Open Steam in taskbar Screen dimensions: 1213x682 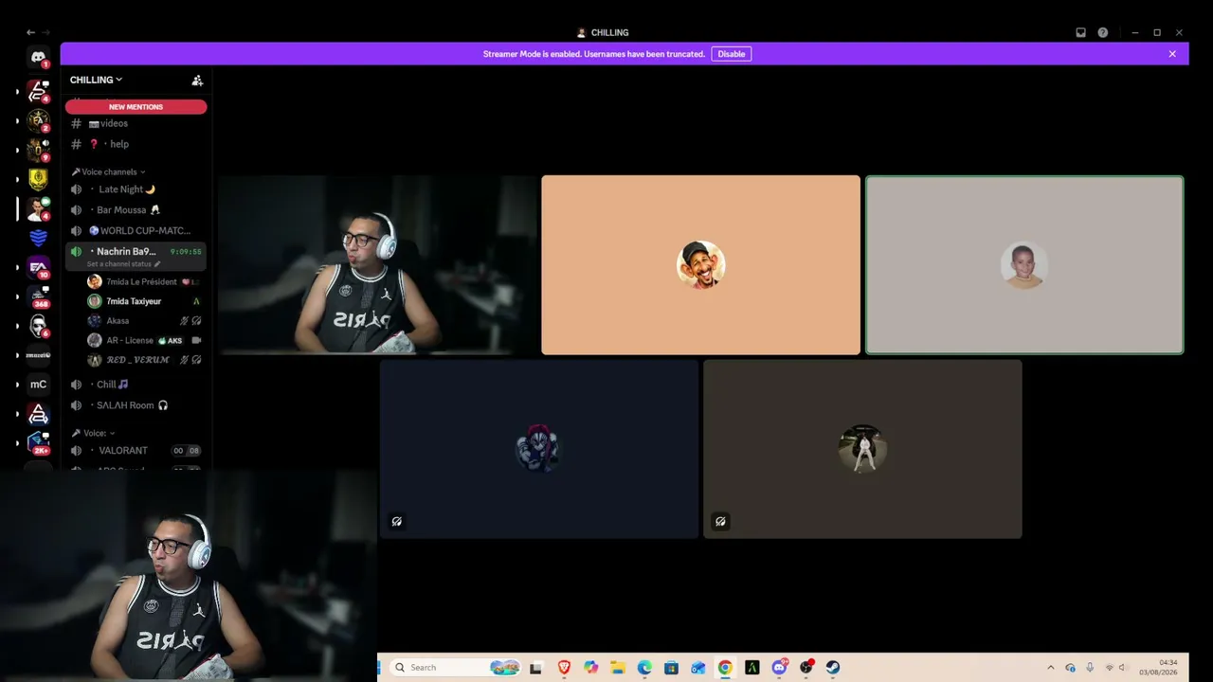[x=832, y=667]
